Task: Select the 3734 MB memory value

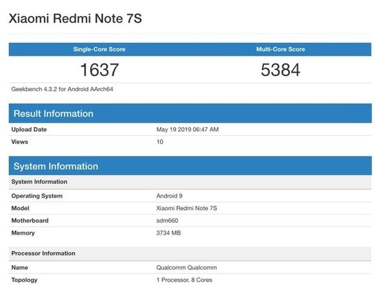Action: [x=170, y=233]
